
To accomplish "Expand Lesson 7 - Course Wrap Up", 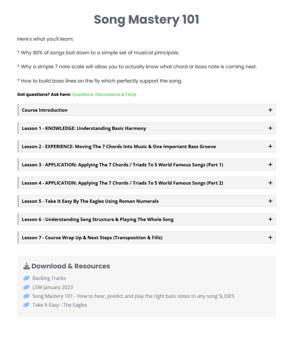I will click(146, 237).
